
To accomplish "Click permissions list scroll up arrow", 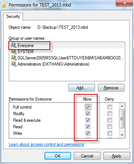I will point(122,106).
